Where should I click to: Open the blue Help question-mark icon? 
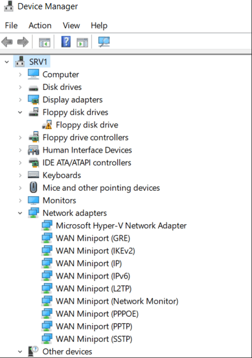tap(66, 42)
